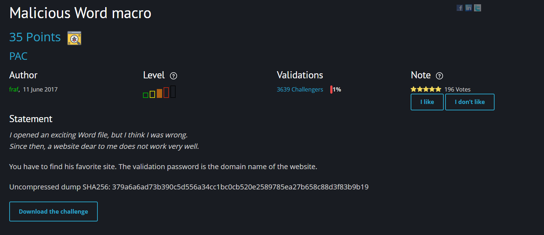Select the SHA256 hash text
This screenshot has width=544, height=235.
pos(240,187)
